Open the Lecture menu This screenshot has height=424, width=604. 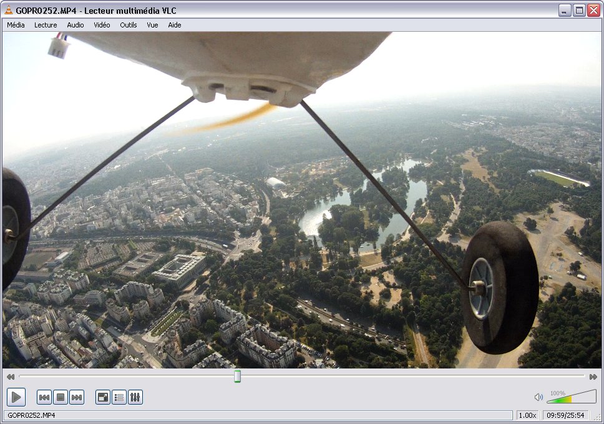(46, 25)
